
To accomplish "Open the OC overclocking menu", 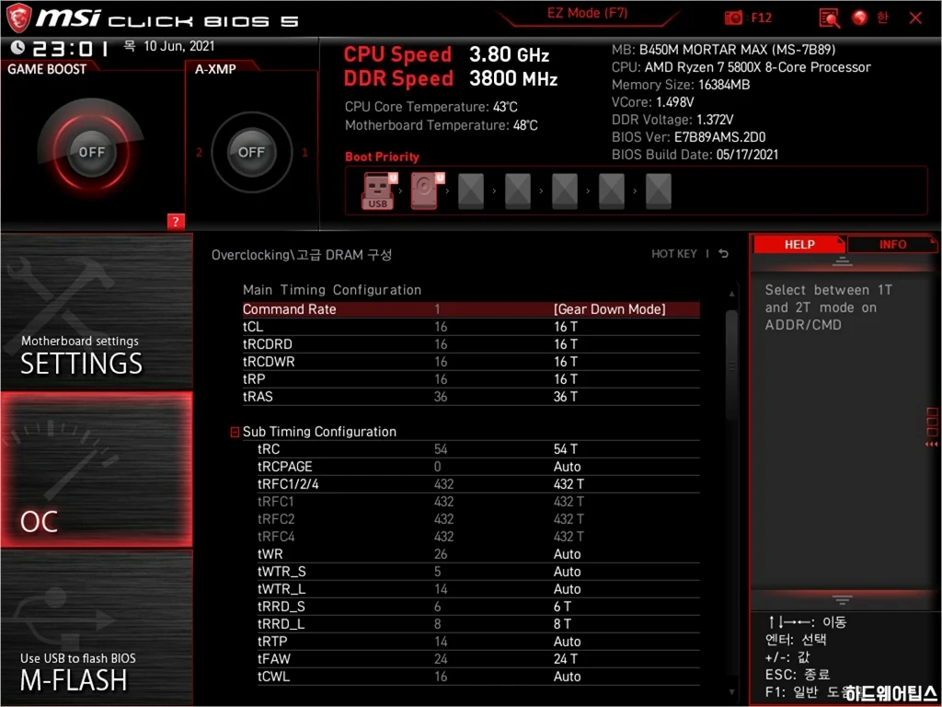I will coord(96,469).
